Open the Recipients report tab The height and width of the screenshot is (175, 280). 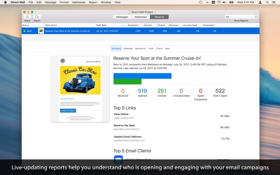140,48
